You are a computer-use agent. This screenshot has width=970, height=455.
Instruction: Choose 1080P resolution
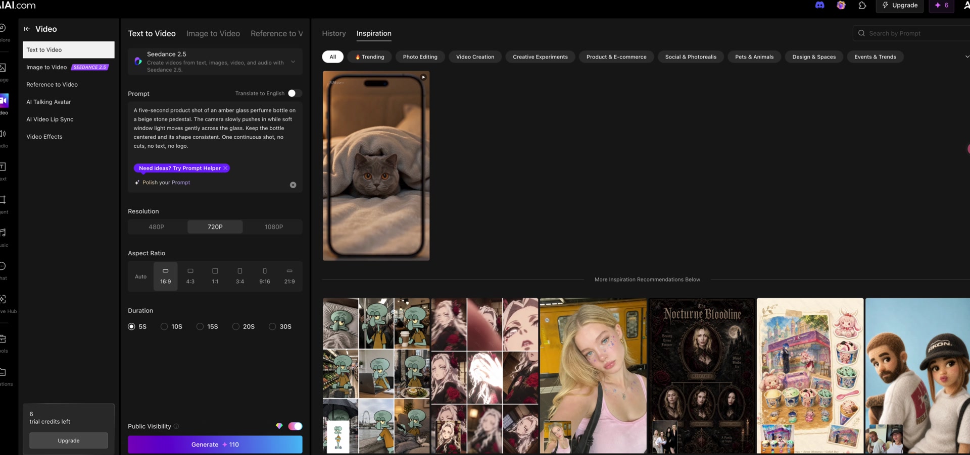pos(274,227)
